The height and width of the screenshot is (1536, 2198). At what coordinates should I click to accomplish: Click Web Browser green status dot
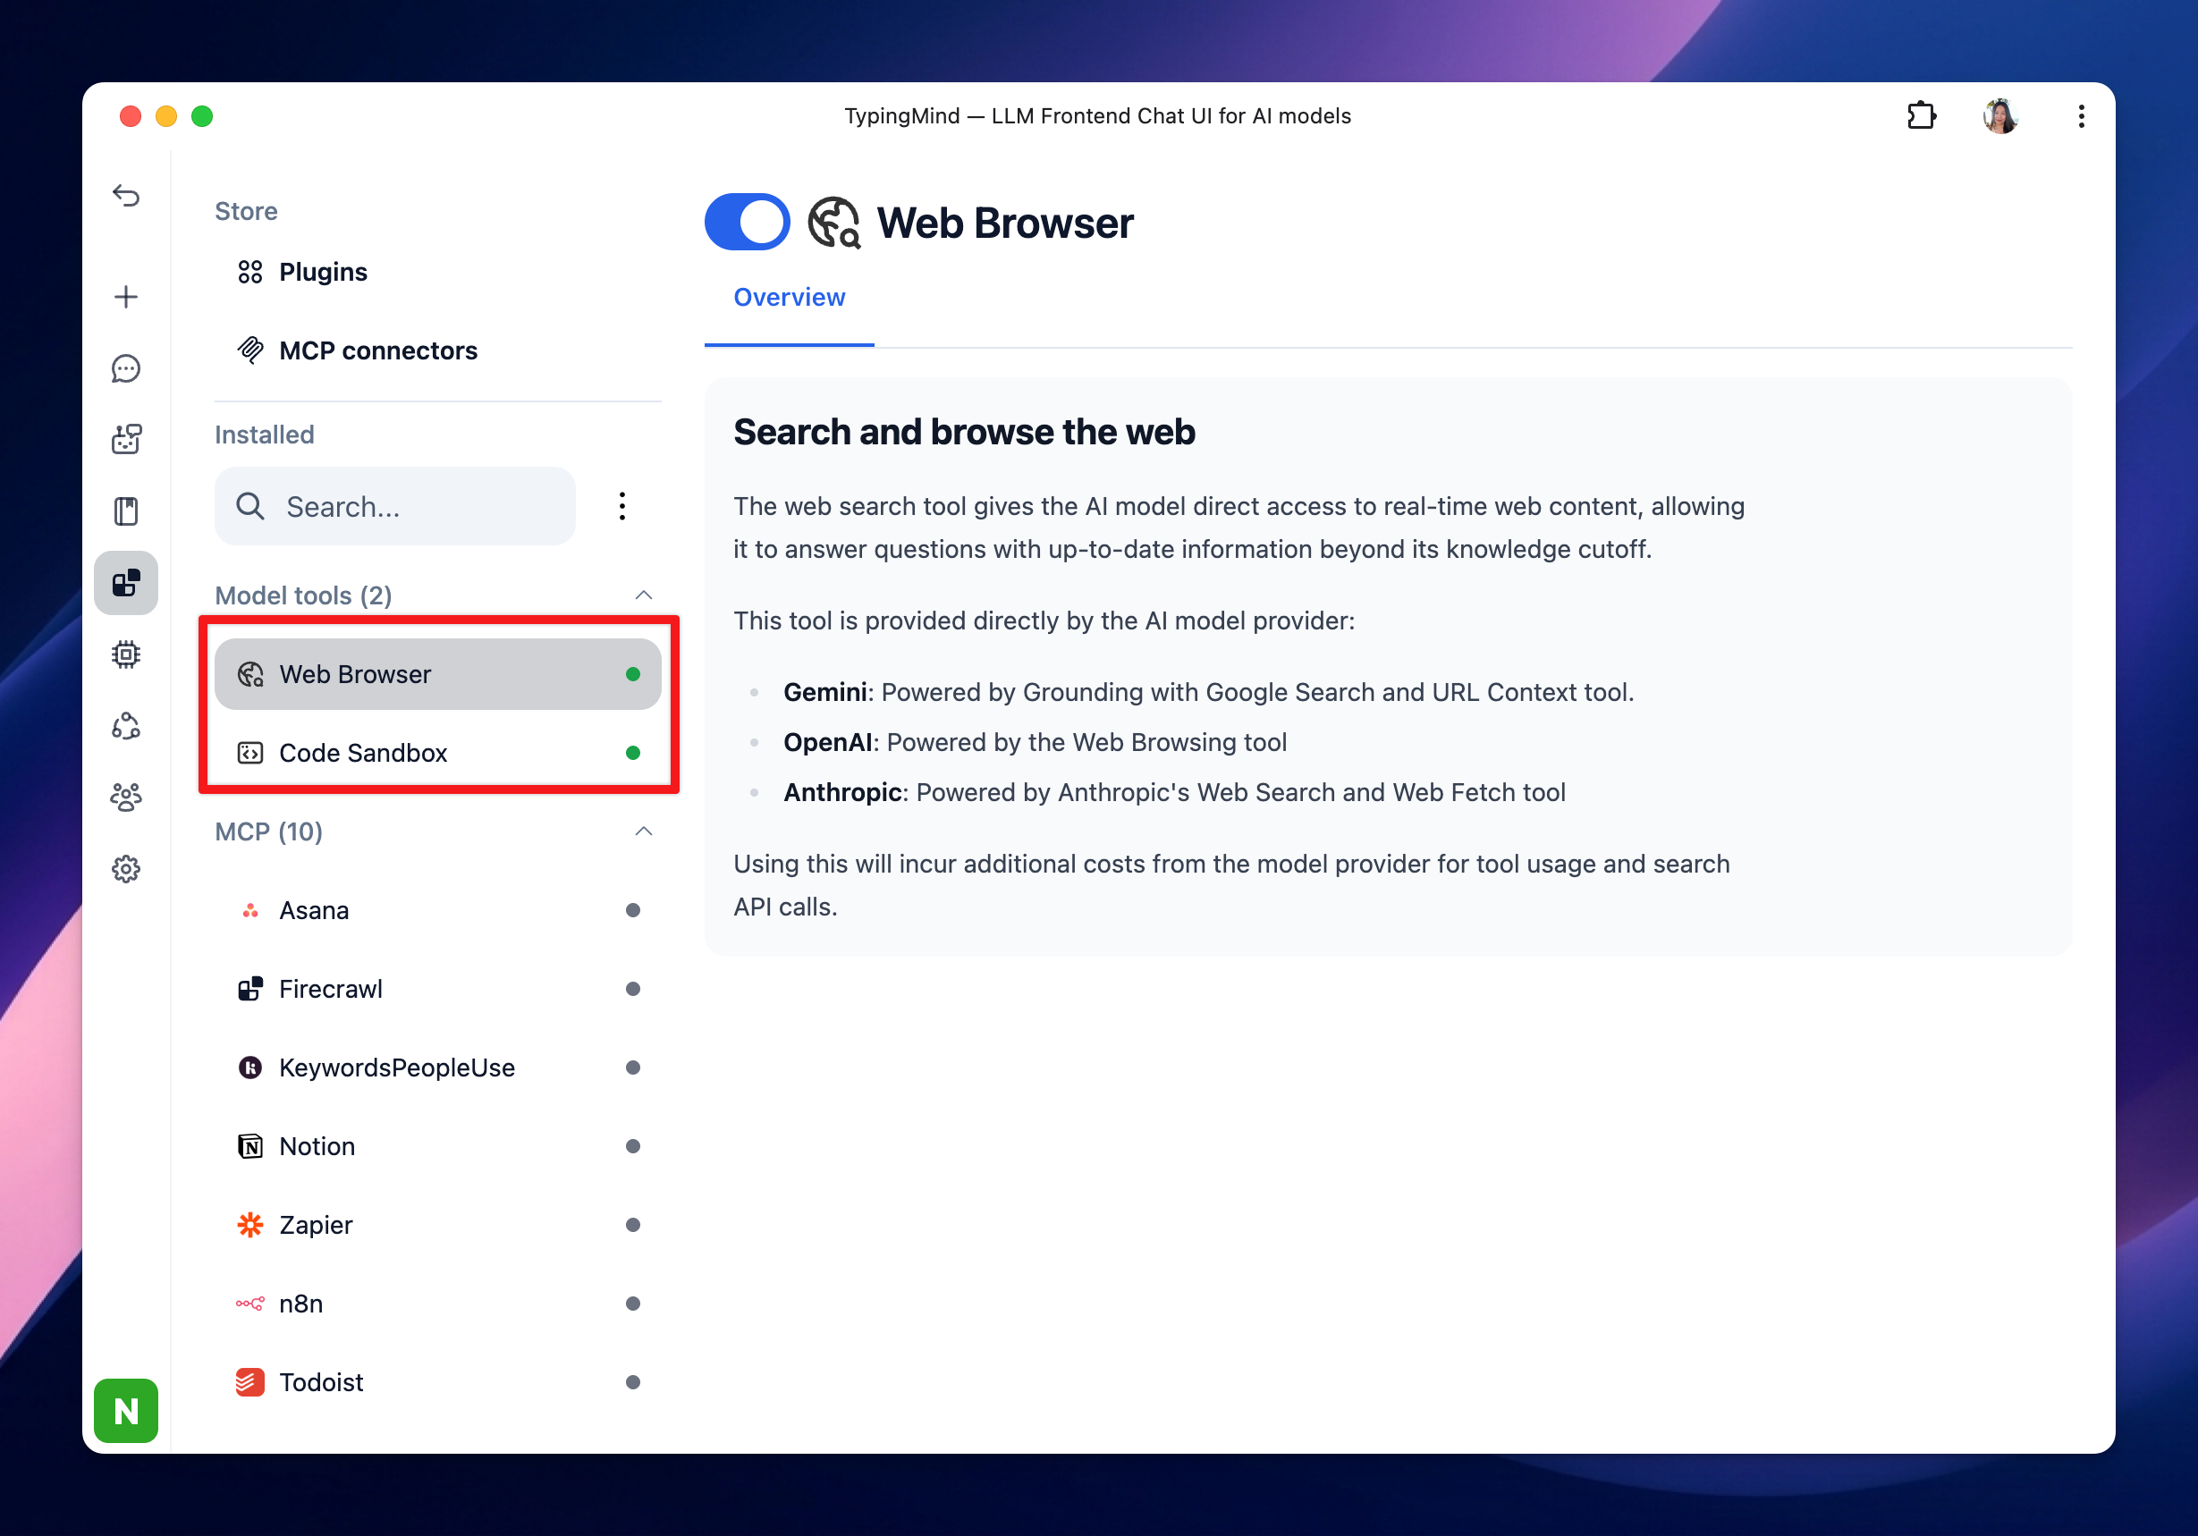[x=633, y=674]
